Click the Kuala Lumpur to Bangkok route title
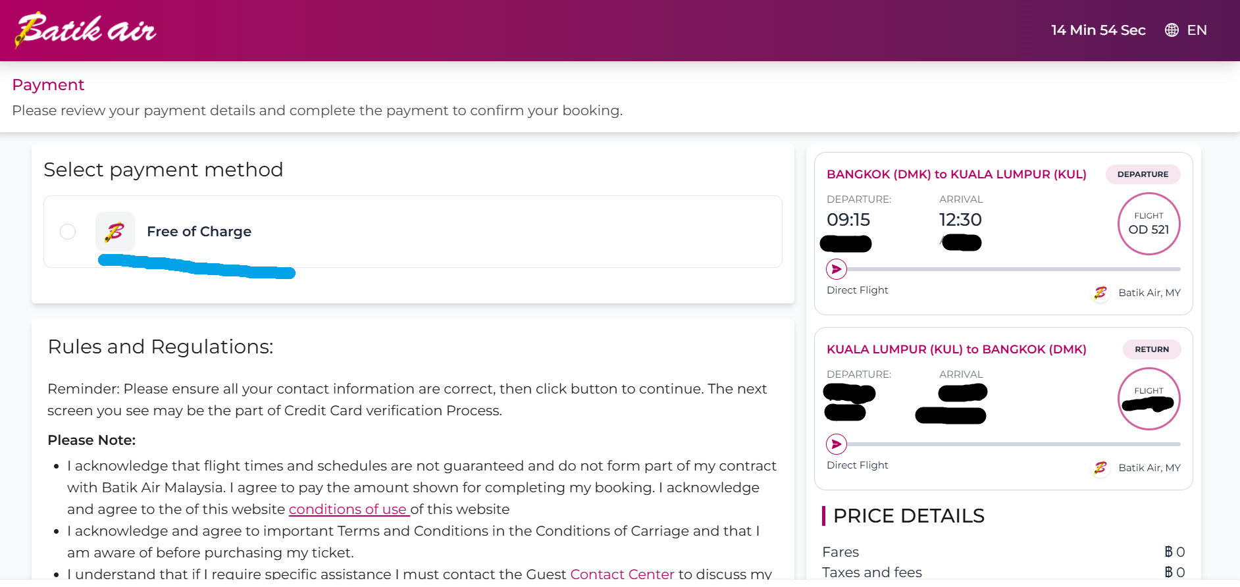The image size is (1240, 587). (956, 349)
